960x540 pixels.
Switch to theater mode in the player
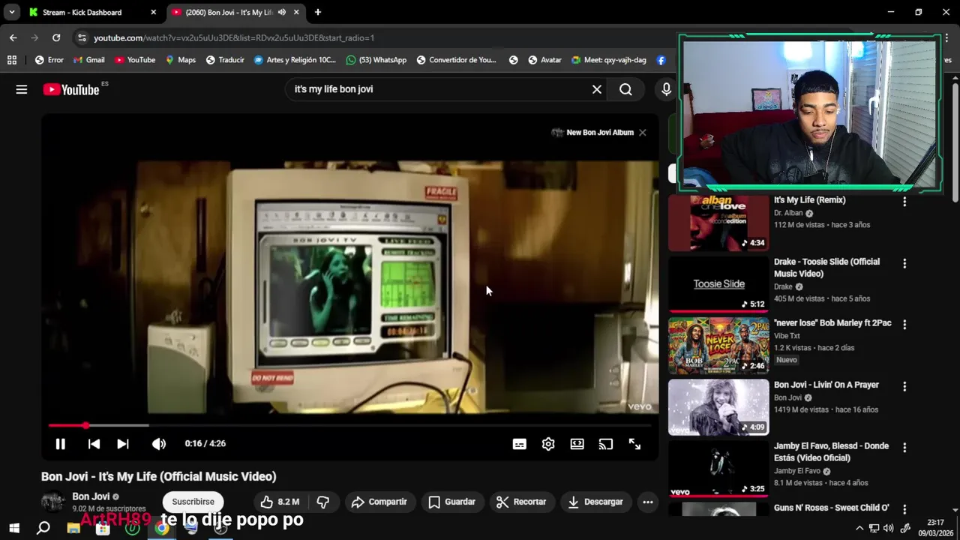(577, 444)
